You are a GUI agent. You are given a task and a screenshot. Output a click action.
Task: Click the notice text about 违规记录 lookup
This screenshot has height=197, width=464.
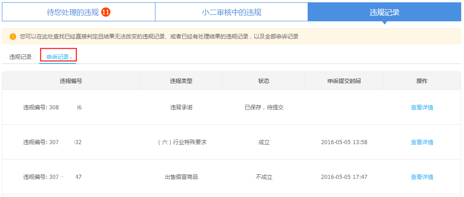tap(159, 37)
